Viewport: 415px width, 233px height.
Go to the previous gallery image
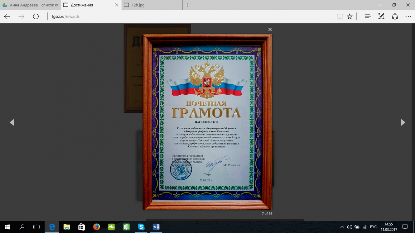tap(12, 122)
